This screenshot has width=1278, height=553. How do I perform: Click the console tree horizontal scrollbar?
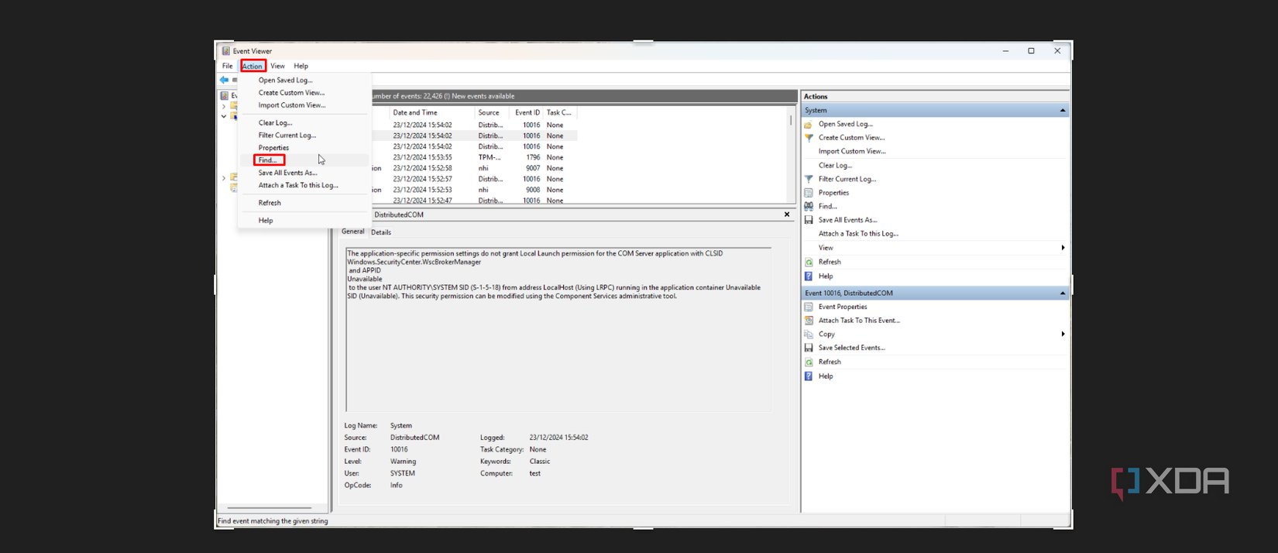pyautogui.click(x=270, y=508)
